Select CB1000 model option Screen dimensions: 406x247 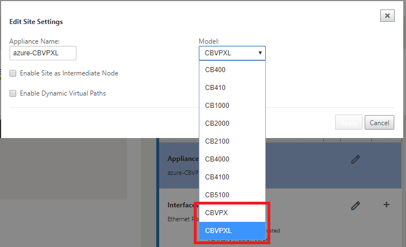pyautogui.click(x=232, y=106)
